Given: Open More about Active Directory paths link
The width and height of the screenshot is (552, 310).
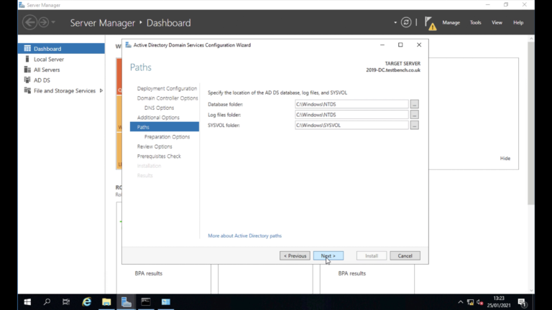Looking at the screenshot, I should (x=244, y=235).
